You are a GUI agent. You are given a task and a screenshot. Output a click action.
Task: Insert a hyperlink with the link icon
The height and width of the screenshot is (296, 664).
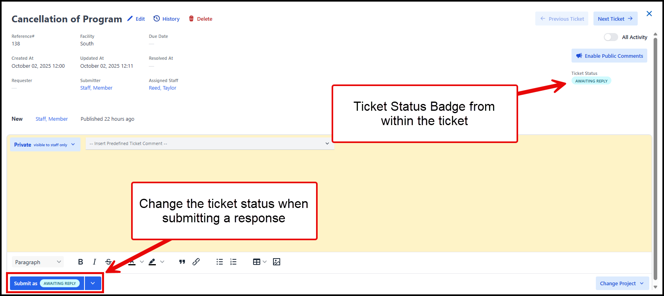196,262
